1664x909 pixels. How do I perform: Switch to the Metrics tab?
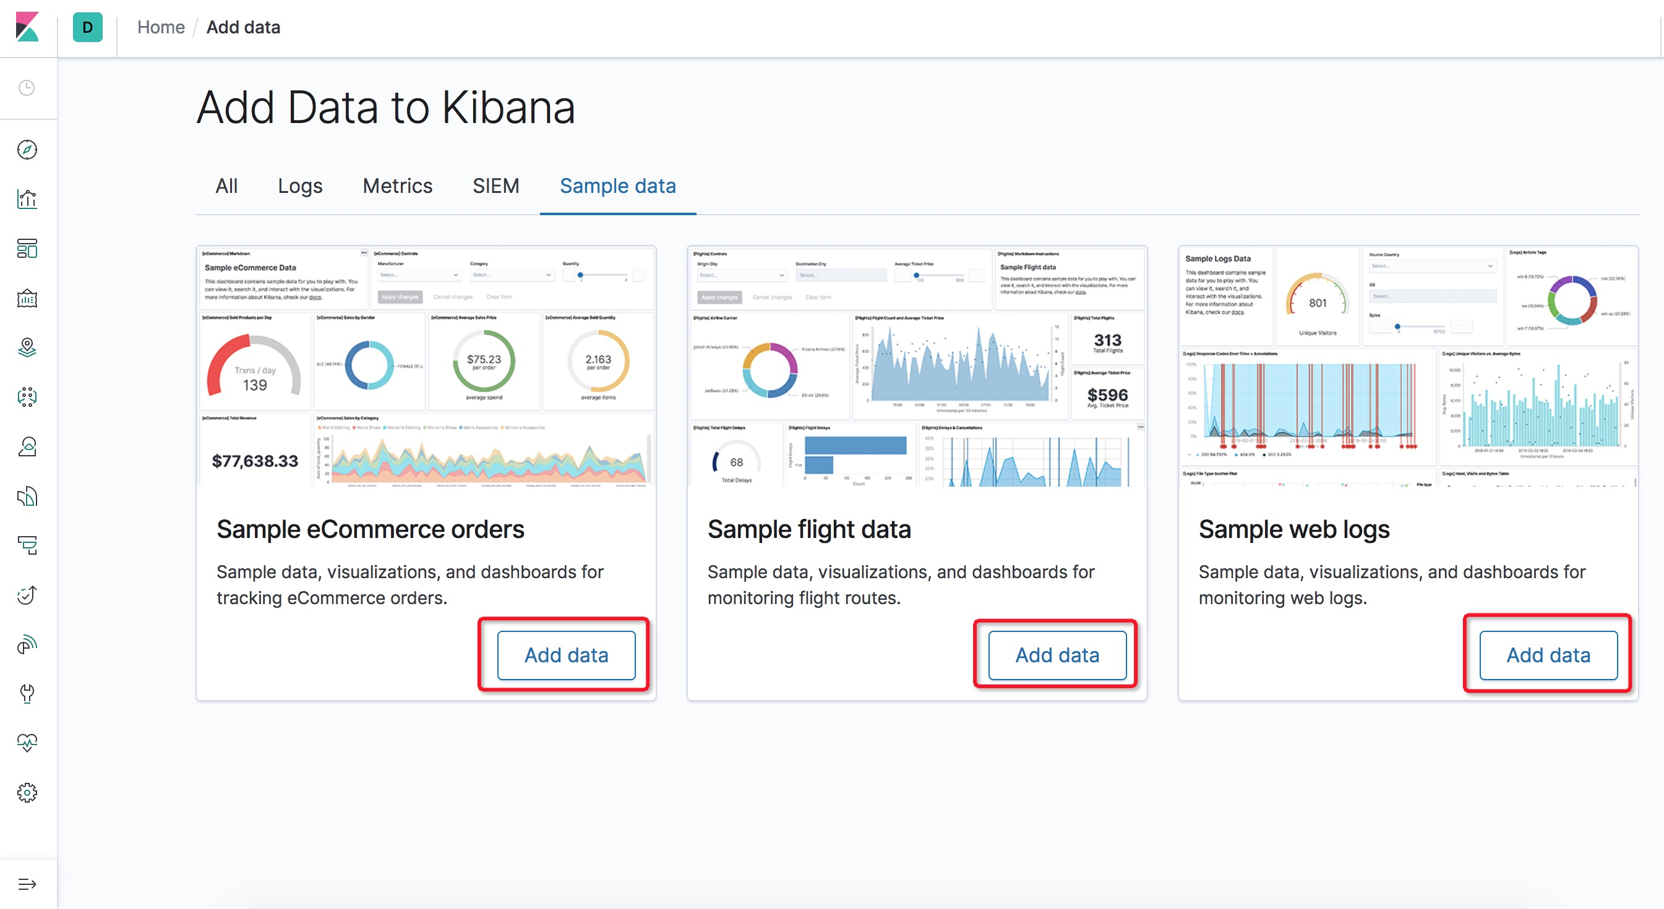pyautogui.click(x=397, y=186)
